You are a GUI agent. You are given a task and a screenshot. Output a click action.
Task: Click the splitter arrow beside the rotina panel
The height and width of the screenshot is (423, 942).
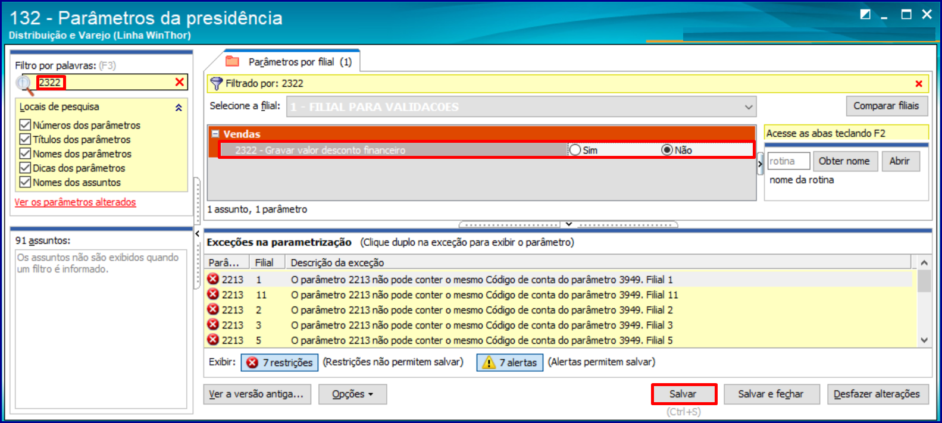tap(760, 164)
